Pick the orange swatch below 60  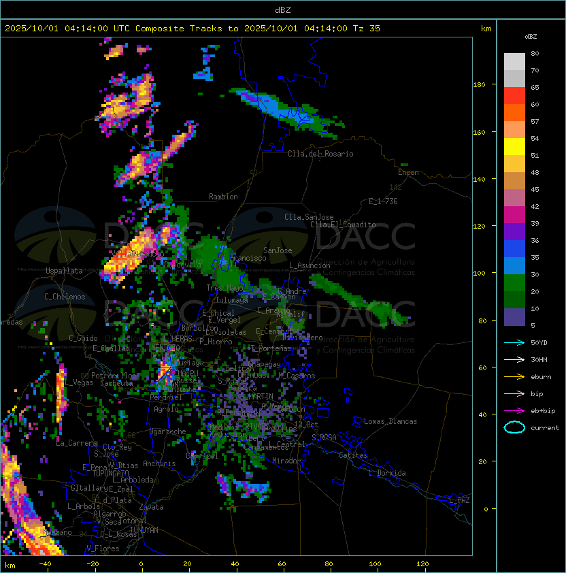tap(514, 112)
